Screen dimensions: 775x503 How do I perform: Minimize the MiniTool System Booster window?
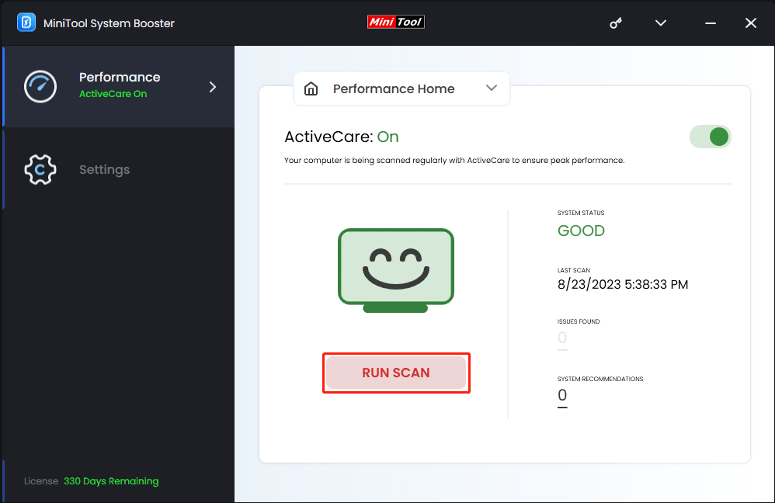711,23
